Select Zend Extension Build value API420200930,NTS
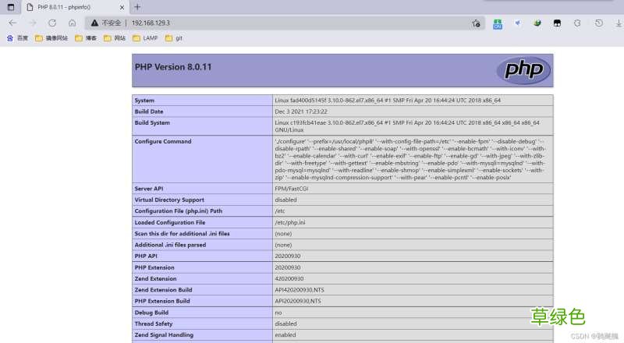Screen dimensions: 624x343 pyautogui.click(x=300, y=290)
